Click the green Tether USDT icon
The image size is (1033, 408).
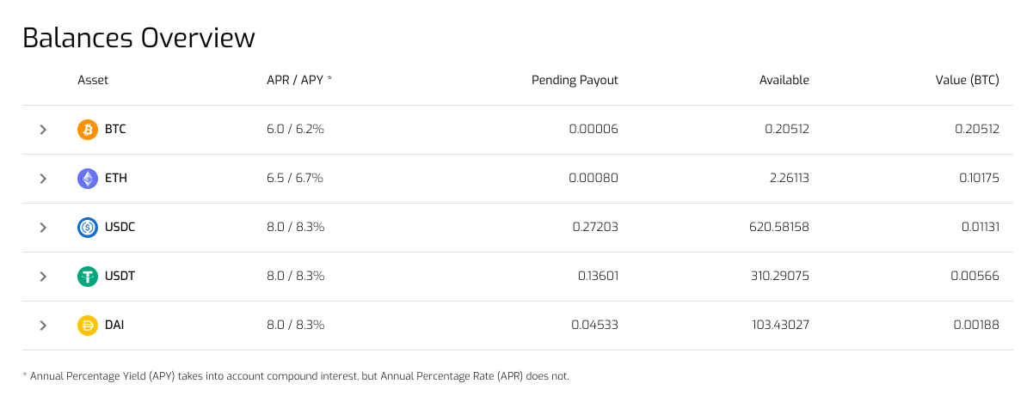(x=88, y=277)
